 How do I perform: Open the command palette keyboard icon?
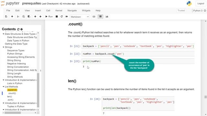click(x=94, y=16)
